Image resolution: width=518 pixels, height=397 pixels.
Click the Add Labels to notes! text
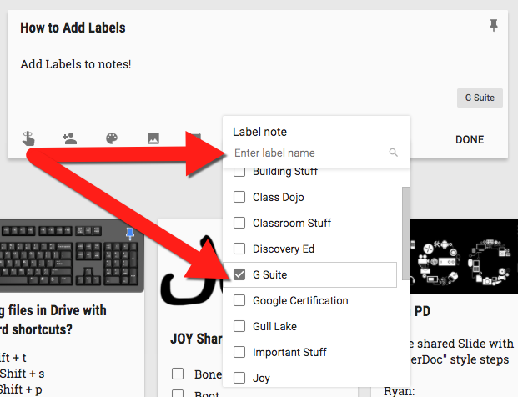pyautogui.click(x=76, y=64)
